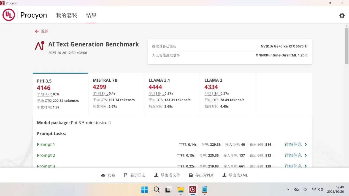Open the taskbar clock and date
This screenshot has width=349, height=196.
336,189
